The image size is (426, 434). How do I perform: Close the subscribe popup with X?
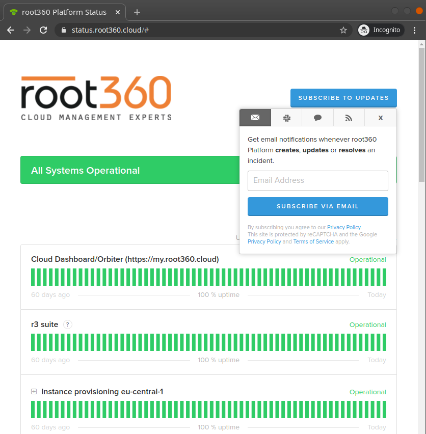[x=381, y=118]
